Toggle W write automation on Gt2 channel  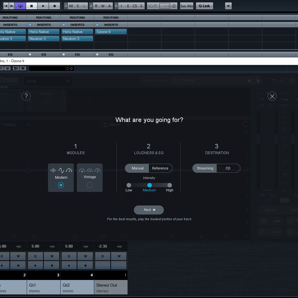point(86,256)
